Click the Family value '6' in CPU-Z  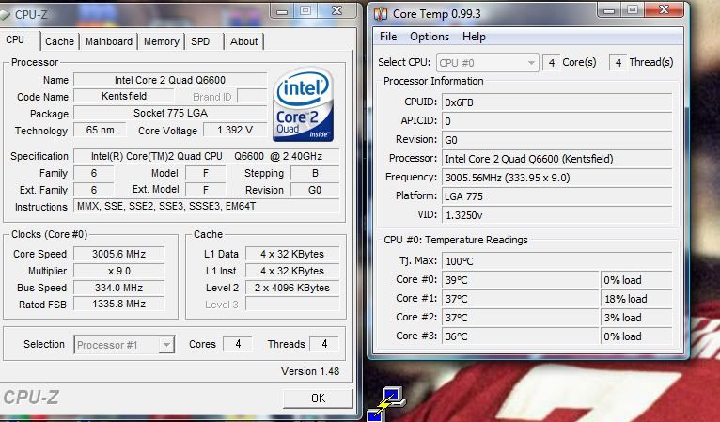(94, 173)
